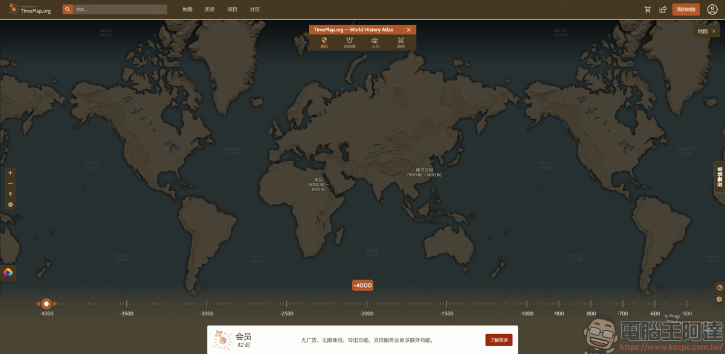The width and height of the screenshot is (725, 354).
Task: Jump timeline to -700
Action: [x=623, y=314]
